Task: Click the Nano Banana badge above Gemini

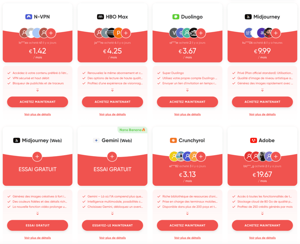Action: (x=132, y=130)
